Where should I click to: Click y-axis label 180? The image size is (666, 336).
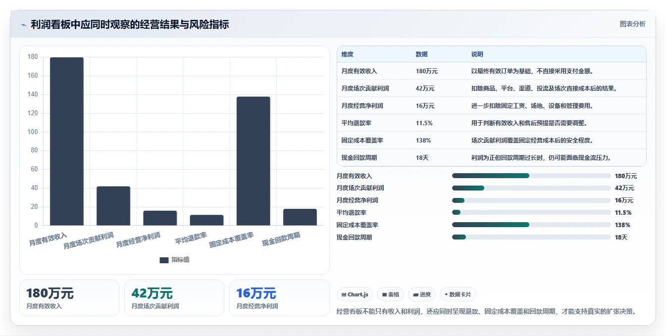[33, 57]
